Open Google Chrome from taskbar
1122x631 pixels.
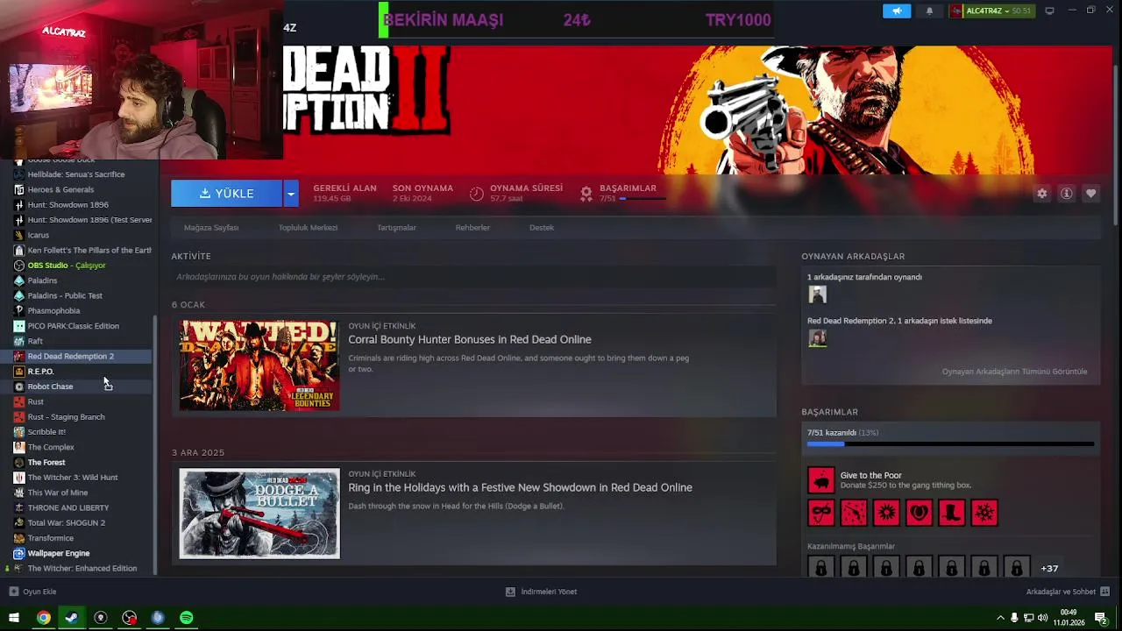[x=43, y=618]
